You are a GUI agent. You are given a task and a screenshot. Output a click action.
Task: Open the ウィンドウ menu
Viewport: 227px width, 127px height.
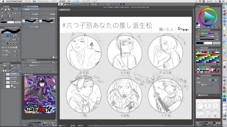coord(86,1)
